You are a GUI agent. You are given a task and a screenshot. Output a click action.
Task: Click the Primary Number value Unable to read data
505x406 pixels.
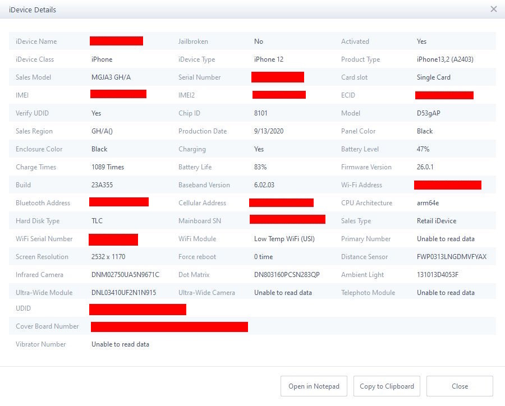pyautogui.click(x=446, y=239)
